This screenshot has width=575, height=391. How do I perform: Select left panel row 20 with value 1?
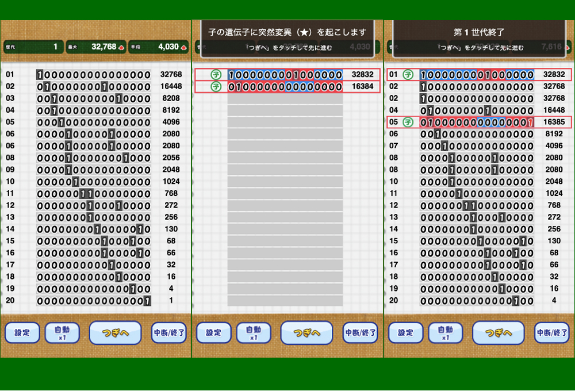(94, 301)
